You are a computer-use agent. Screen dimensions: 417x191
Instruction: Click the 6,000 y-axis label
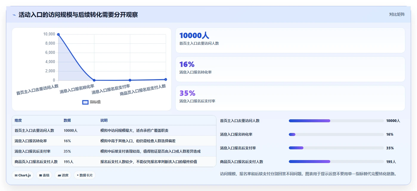coord(50,53)
